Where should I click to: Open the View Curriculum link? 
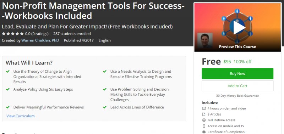(x=21, y=116)
